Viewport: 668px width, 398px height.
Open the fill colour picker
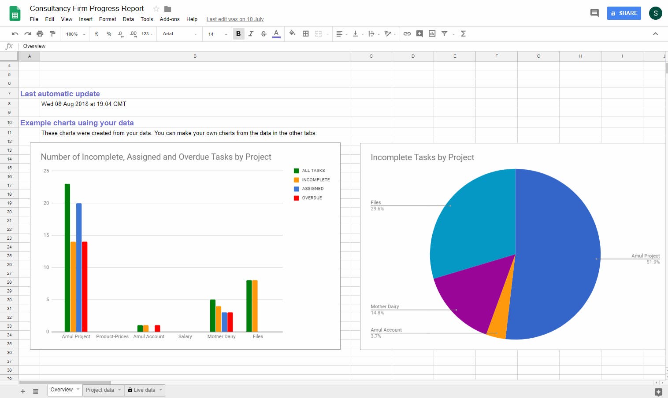pos(292,33)
